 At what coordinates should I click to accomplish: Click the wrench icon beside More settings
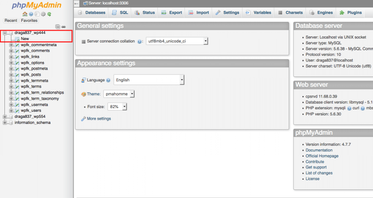[x=83, y=119]
